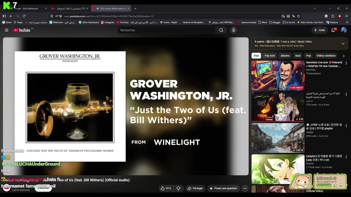351x197 pixels.
Task: Click the Grover Washington video player
Action: click(126, 106)
